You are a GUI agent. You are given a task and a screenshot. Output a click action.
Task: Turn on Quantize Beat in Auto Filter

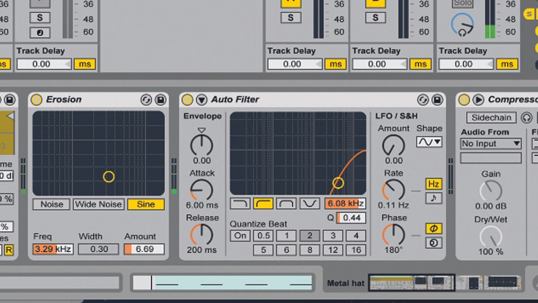coord(240,235)
